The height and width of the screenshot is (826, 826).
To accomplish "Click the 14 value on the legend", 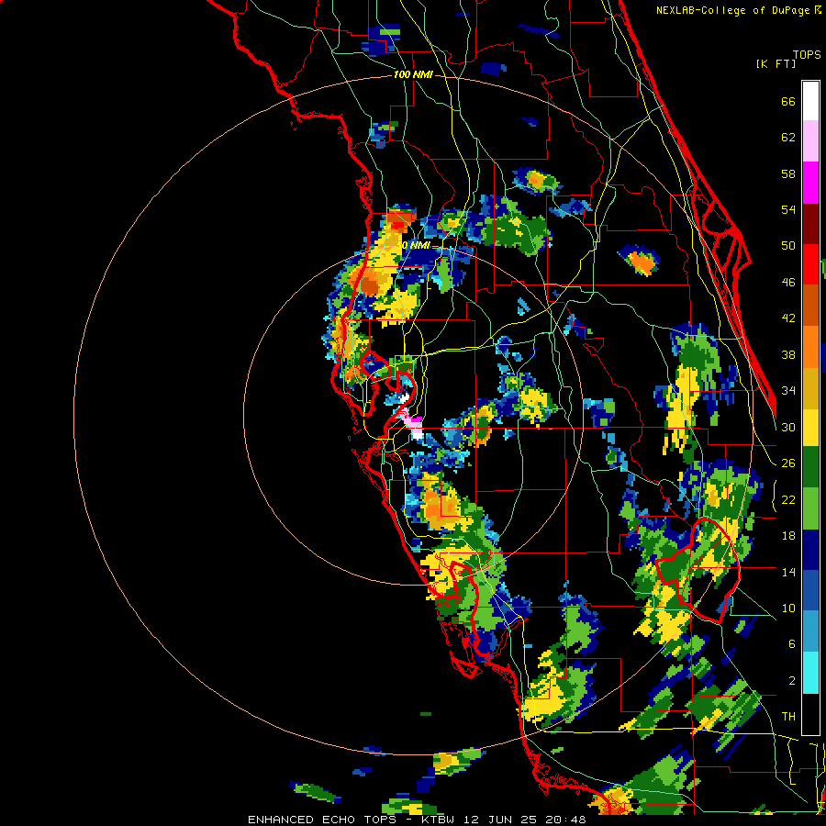I will pos(788,572).
